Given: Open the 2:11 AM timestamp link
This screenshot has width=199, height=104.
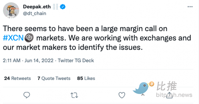Looking at the screenshot, I should (x=12, y=60).
